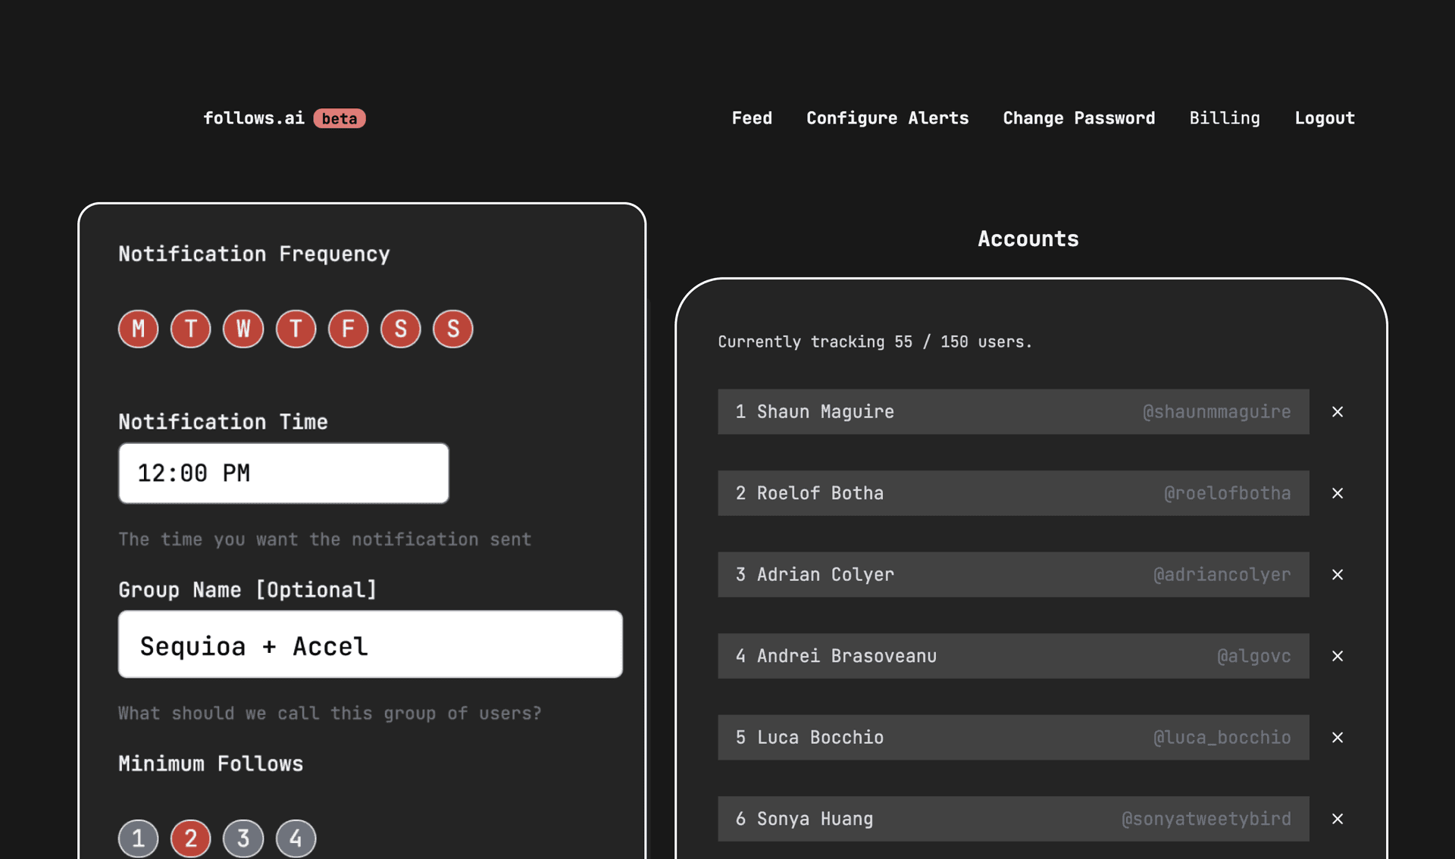This screenshot has height=859, width=1455.
Task: Remove Shaun Maguire from tracked accounts
Action: pos(1338,411)
